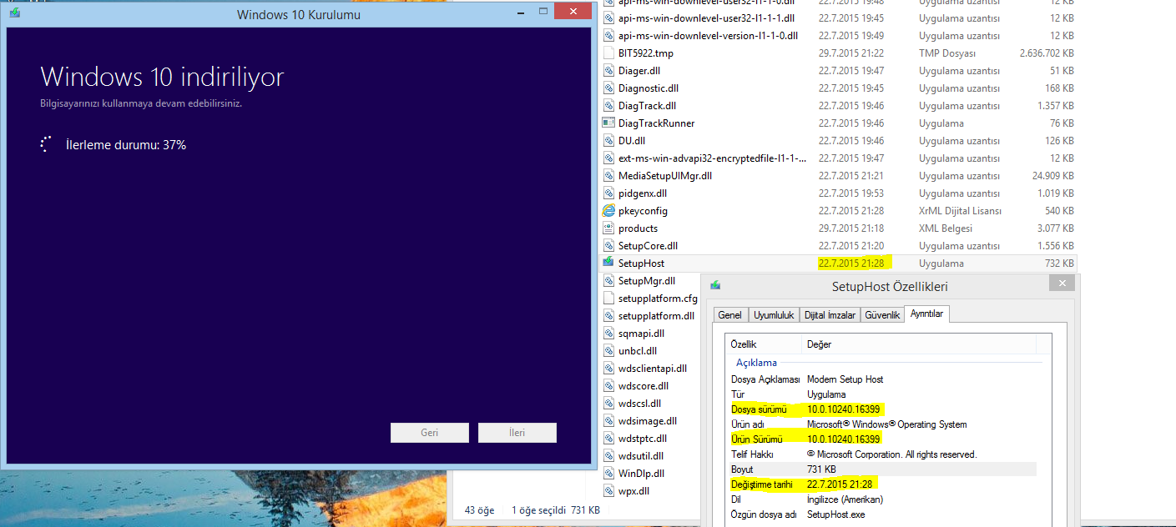Click the unbcl.dll file icon
Viewport: 1176px width, 527px height.
[608, 350]
